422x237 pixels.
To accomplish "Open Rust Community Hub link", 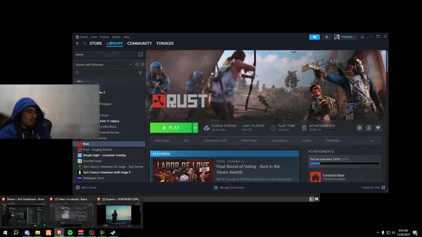I will click(x=215, y=141).
